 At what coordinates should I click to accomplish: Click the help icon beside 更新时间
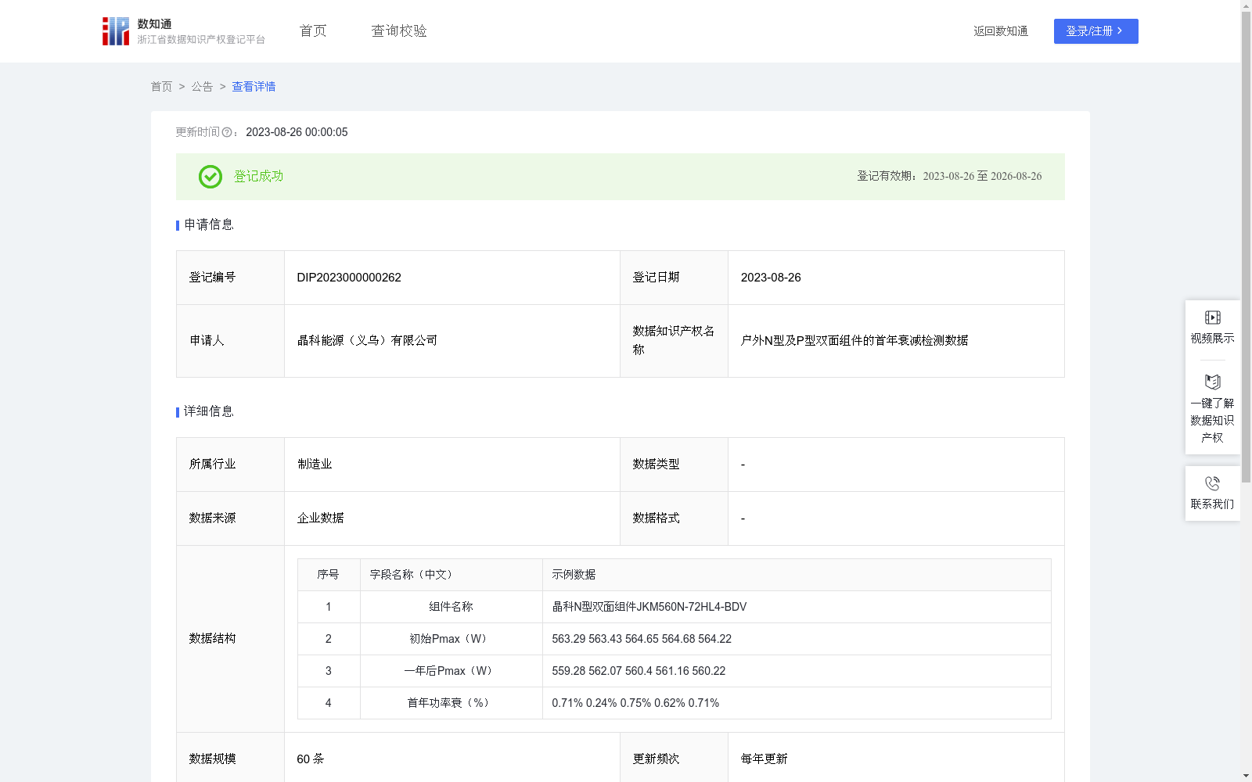coord(227,133)
